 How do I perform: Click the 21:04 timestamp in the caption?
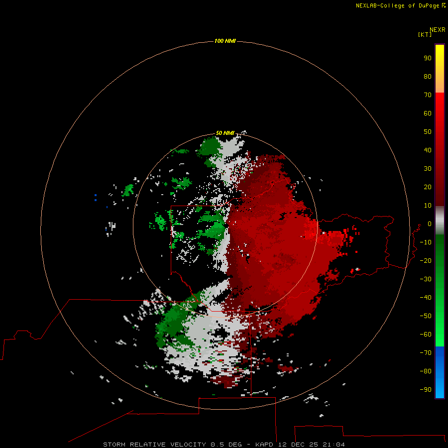(334, 445)
